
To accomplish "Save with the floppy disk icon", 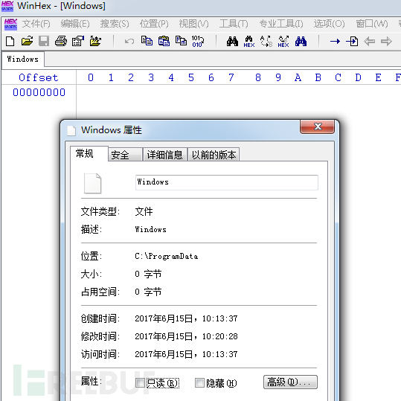I will point(44,41).
